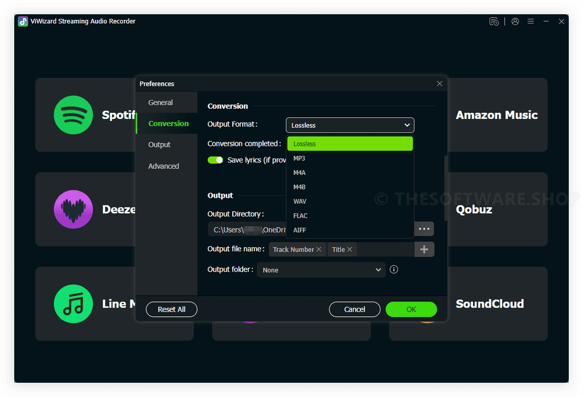The width and height of the screenshot is (583, 397).
Task: Open the user account icon
Action: pos(515,22)
